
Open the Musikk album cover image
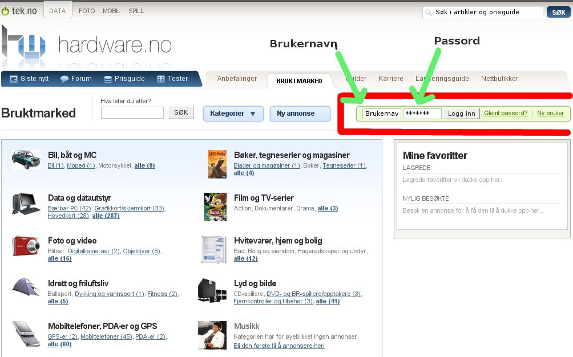(212, 335)
